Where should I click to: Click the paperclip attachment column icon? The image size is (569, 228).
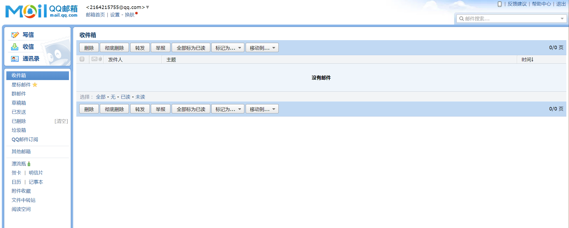(x=100, y=59)
